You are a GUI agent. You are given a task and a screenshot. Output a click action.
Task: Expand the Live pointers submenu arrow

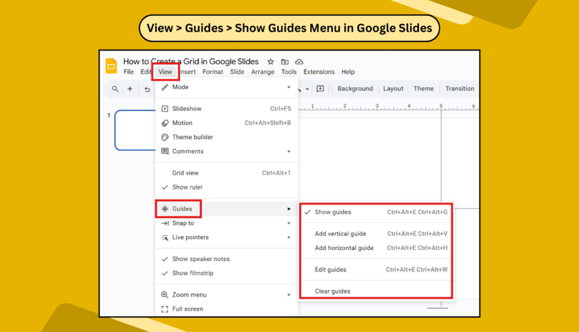tap(289, 238)
